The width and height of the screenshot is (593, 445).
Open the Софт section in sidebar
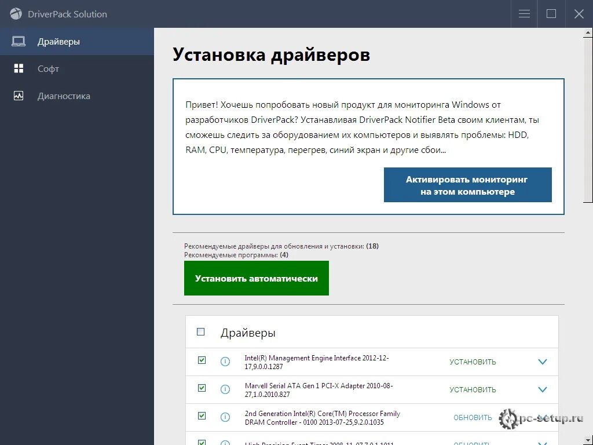coord(77,68)
